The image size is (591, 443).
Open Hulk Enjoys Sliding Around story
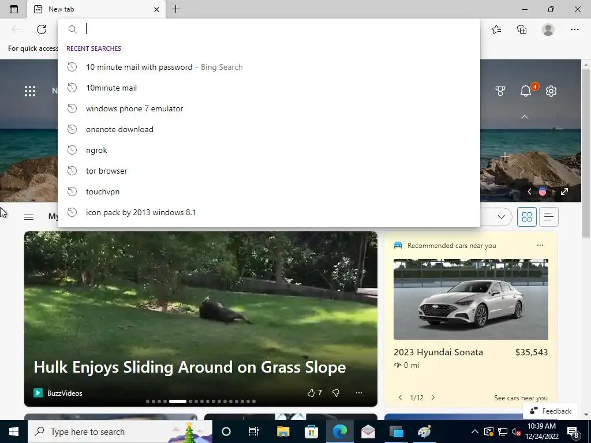[x=189, y=367]
